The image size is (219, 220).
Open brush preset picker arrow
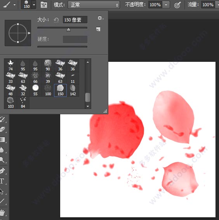tap(34, 5)
